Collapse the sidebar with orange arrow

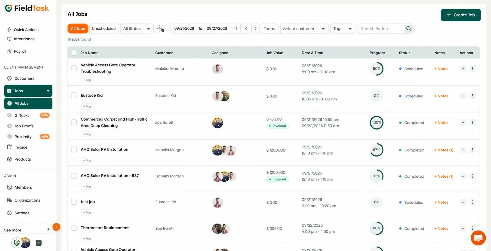[56, 227]
